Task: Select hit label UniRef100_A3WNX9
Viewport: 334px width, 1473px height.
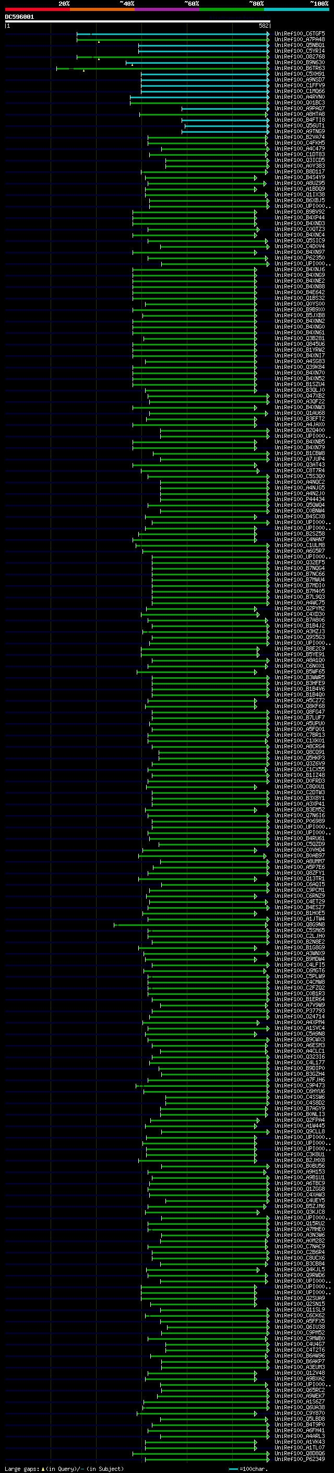Action: 299,953
